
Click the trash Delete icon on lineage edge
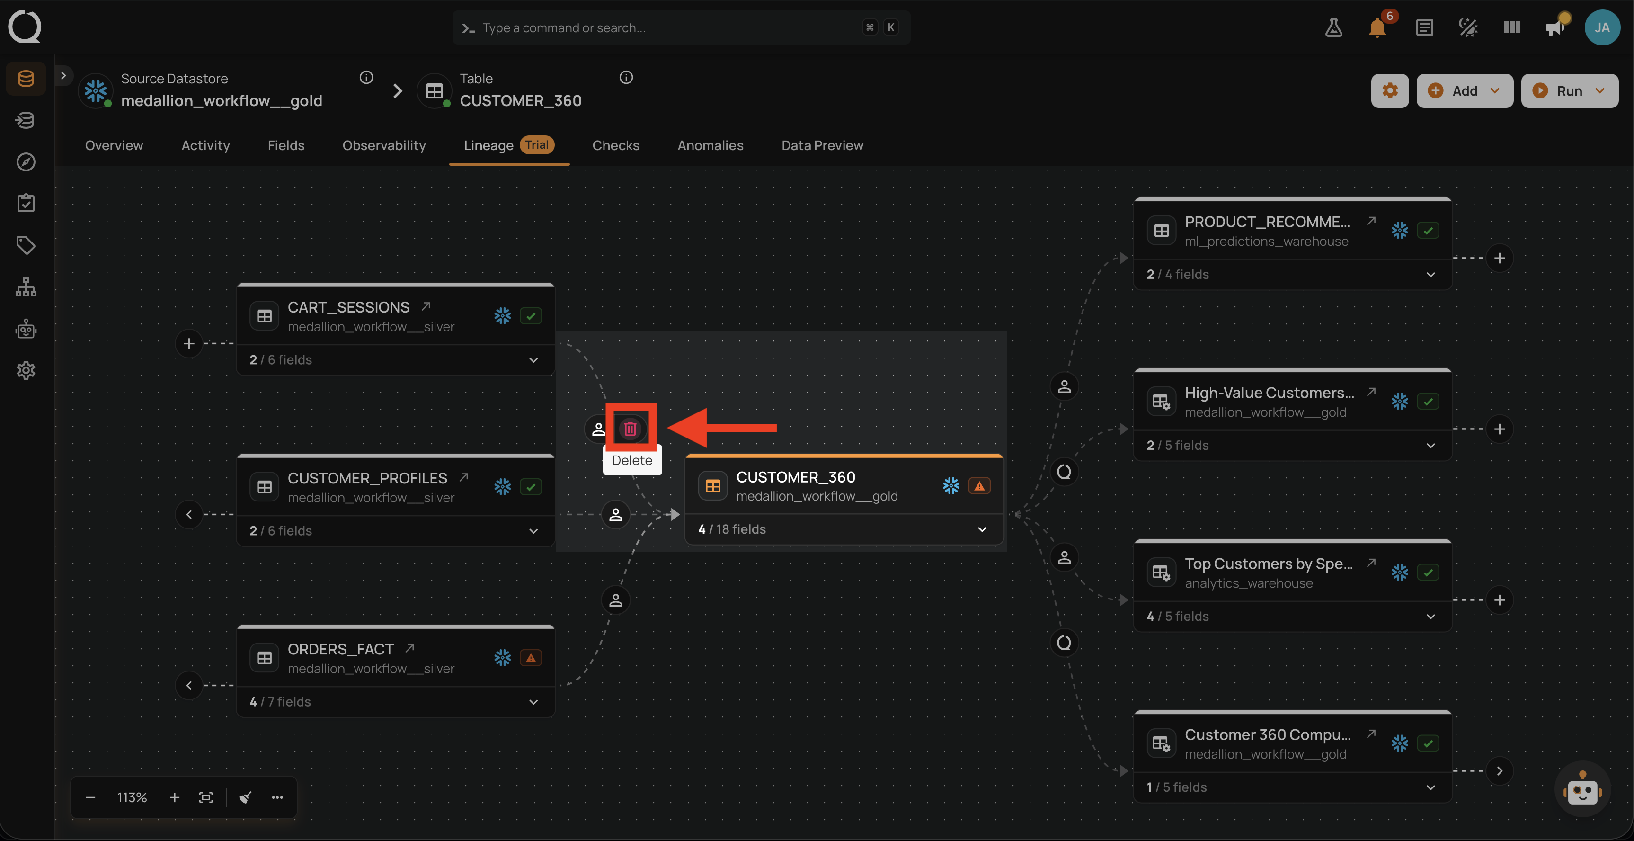point(630,429)
